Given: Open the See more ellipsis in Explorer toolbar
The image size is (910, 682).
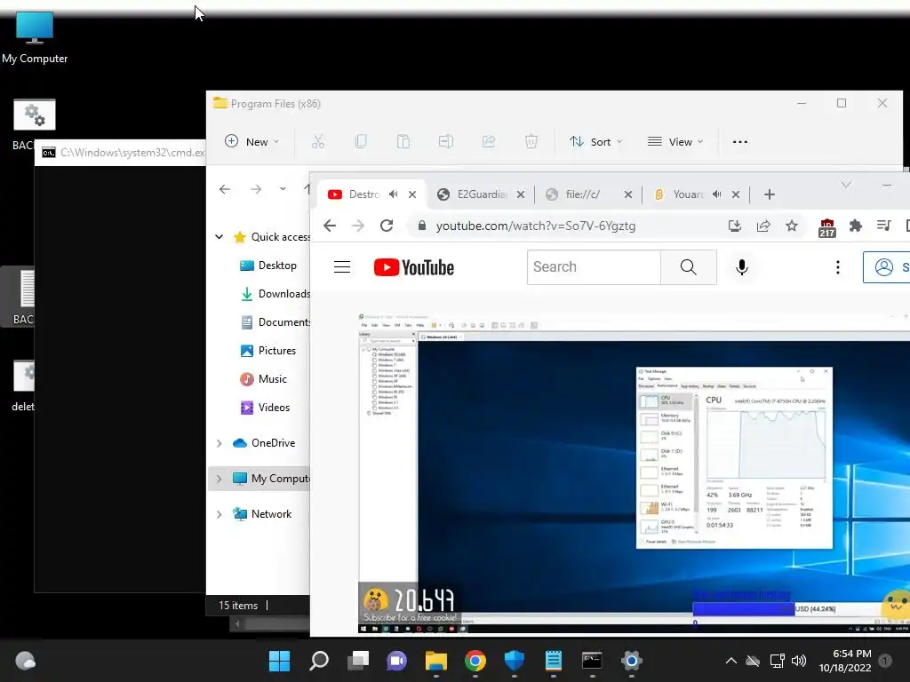Looking at the screenshot, I should (740, 141).
